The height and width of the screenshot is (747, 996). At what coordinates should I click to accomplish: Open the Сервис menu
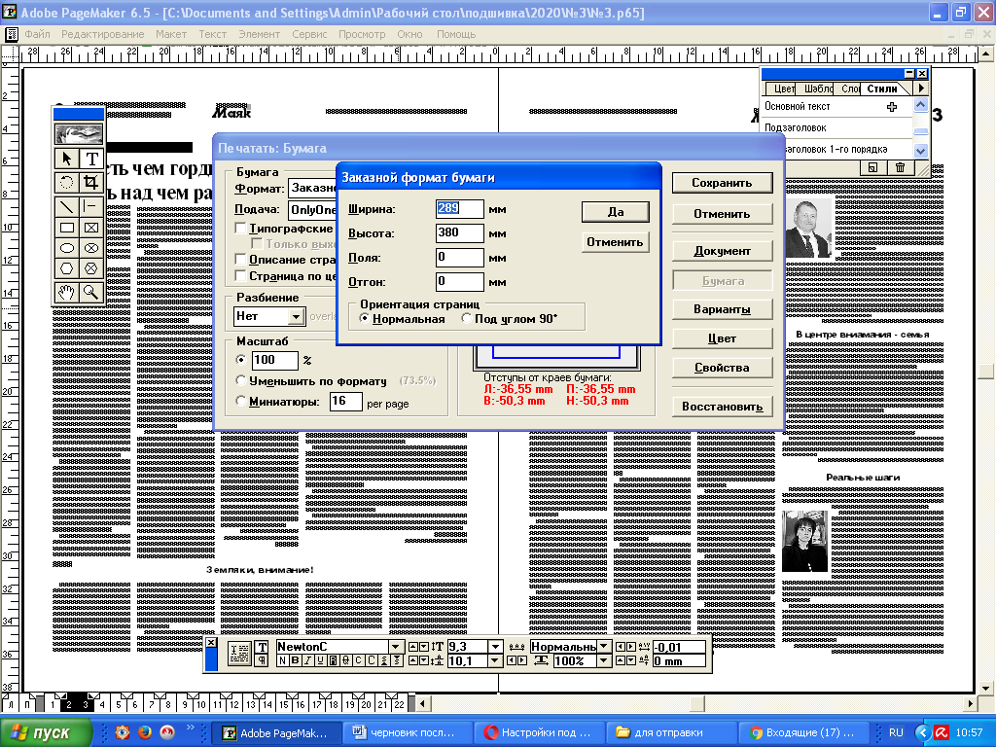[309, 34]
